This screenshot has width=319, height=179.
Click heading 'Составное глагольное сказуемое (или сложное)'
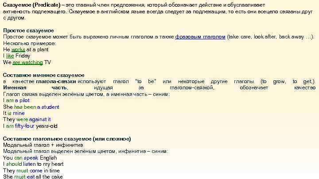pyautogui.click(x=67, y=139)
